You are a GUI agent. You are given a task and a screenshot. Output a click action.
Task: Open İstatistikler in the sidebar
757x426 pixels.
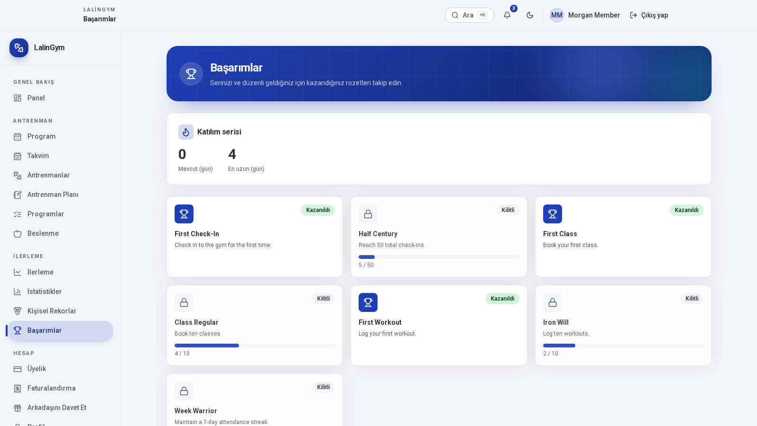(60, 292)
